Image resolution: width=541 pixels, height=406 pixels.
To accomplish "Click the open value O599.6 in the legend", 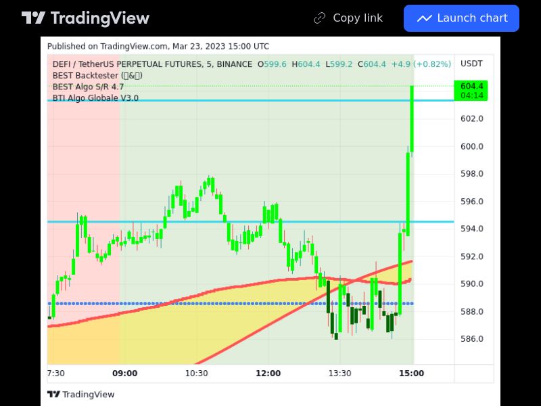I will click(272, 64).
